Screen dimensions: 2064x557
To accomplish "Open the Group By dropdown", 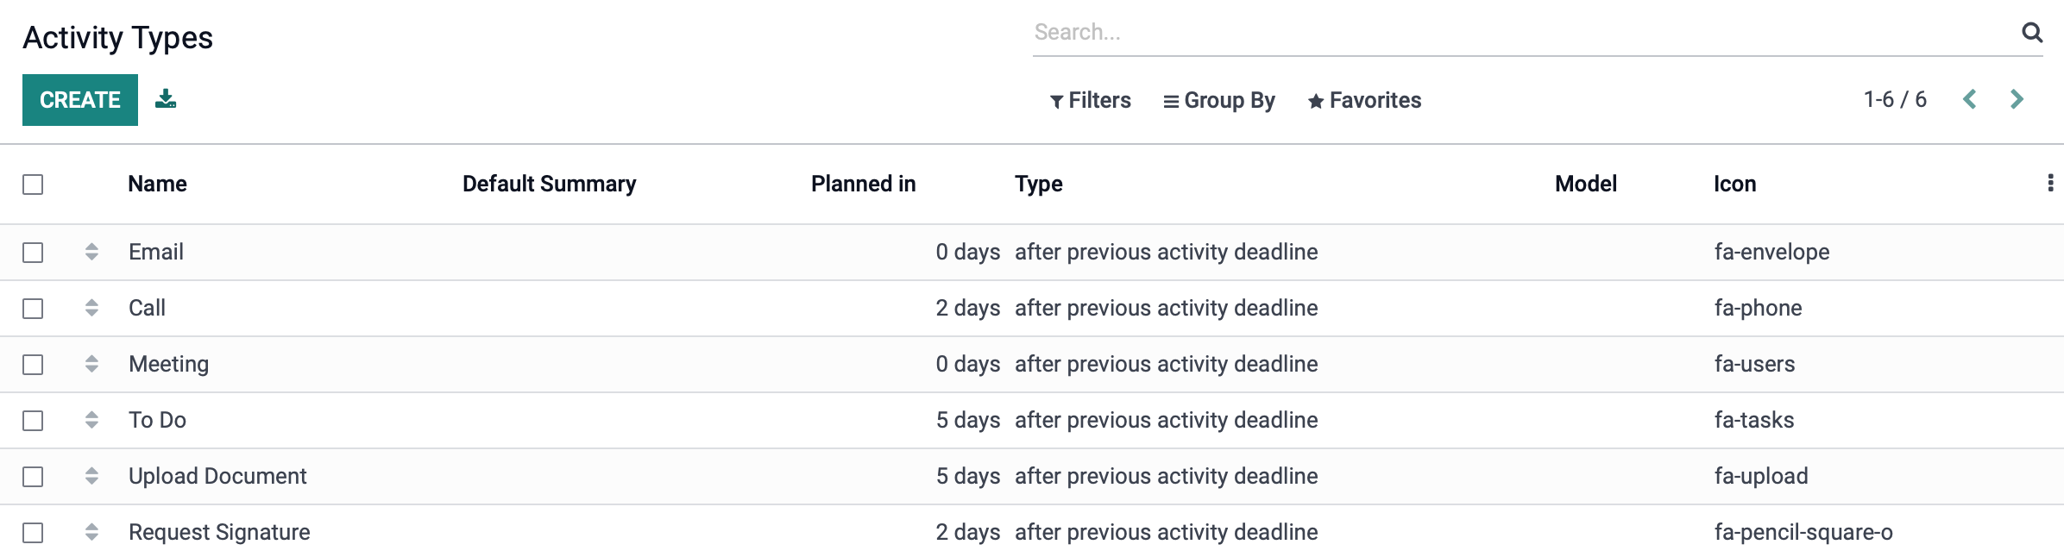I will pos(1218,101).
